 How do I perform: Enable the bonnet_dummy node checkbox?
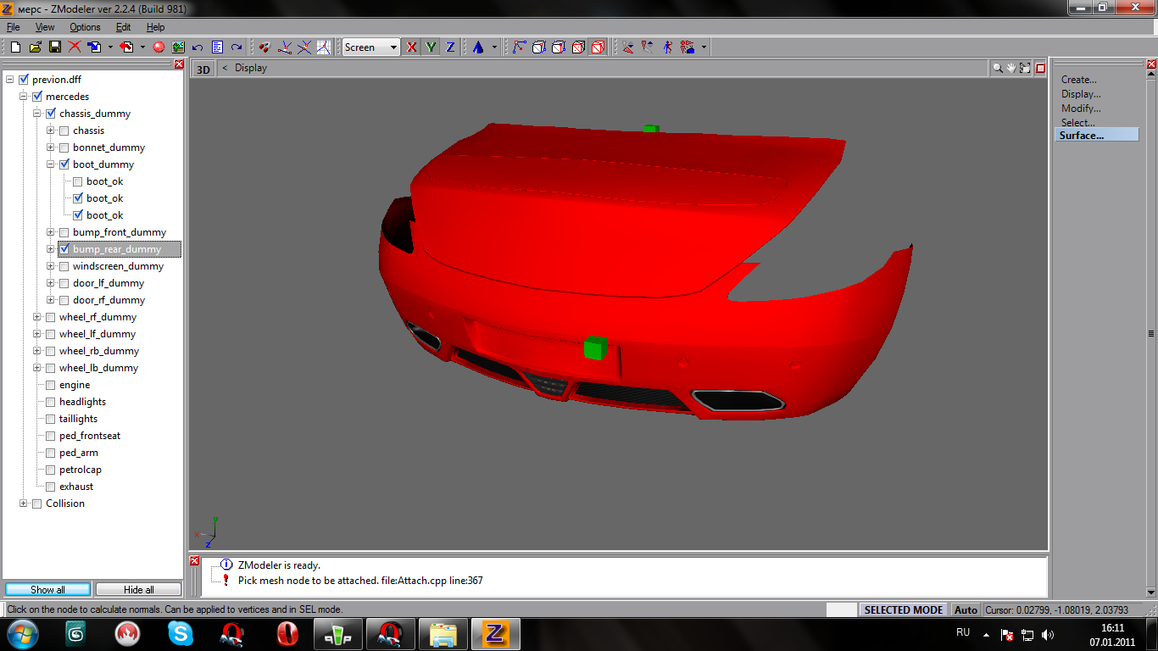[x=64, y=147]
